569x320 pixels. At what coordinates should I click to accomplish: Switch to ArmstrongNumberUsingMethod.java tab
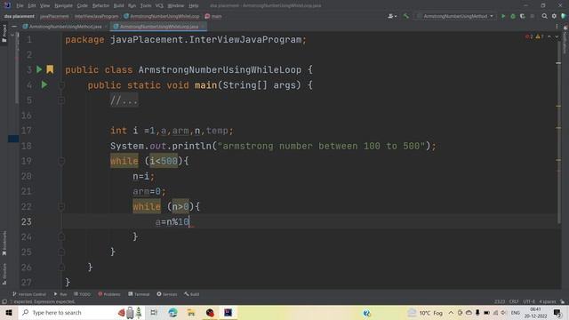click(x=65, y=27)
